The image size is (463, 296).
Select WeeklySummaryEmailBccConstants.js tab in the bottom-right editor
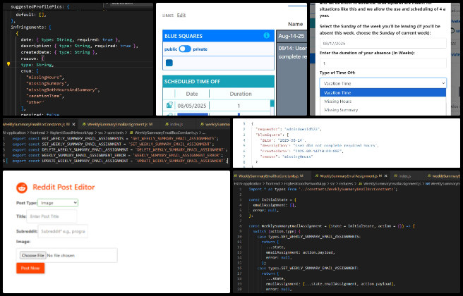coord(269,176)
